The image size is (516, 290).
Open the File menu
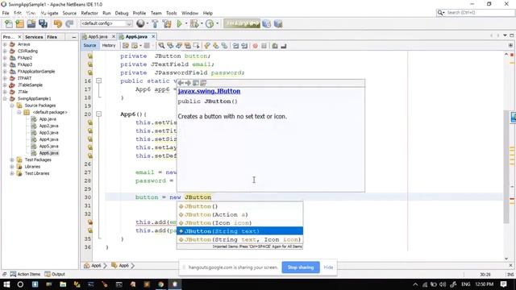tap(6, 13)
